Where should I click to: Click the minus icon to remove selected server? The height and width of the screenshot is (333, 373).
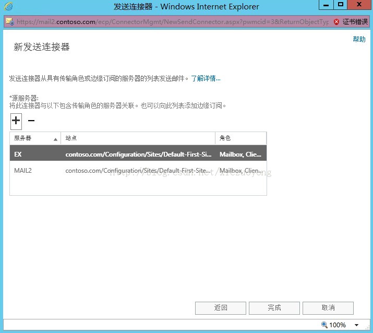click(31, 121)
